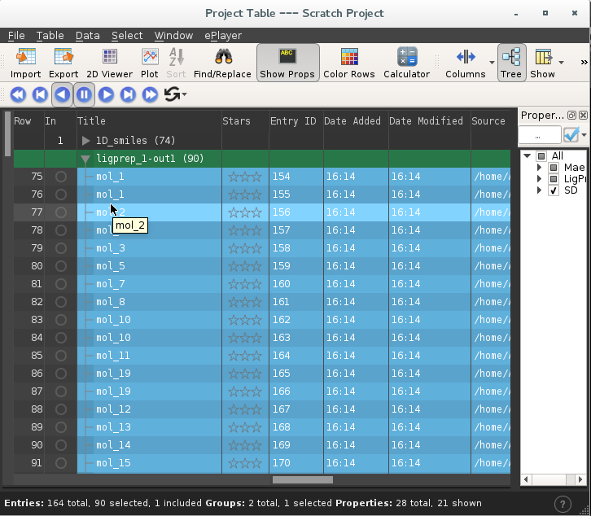Include row 75 in workspace

60,177
